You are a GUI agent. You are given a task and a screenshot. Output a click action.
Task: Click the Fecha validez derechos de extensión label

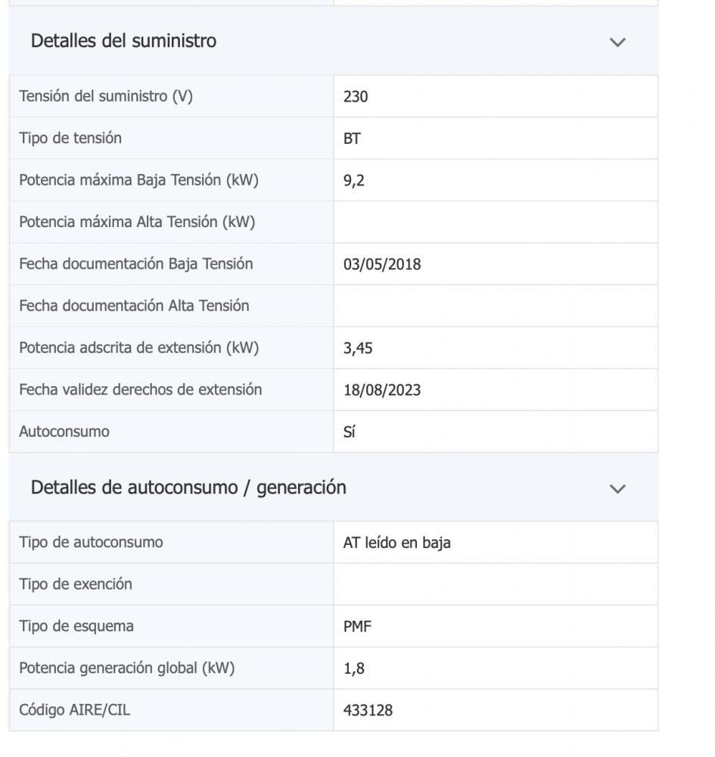pos(141,390)
